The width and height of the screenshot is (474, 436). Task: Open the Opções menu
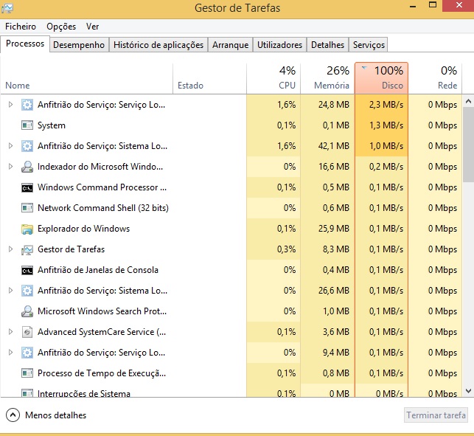pos(61,27)
